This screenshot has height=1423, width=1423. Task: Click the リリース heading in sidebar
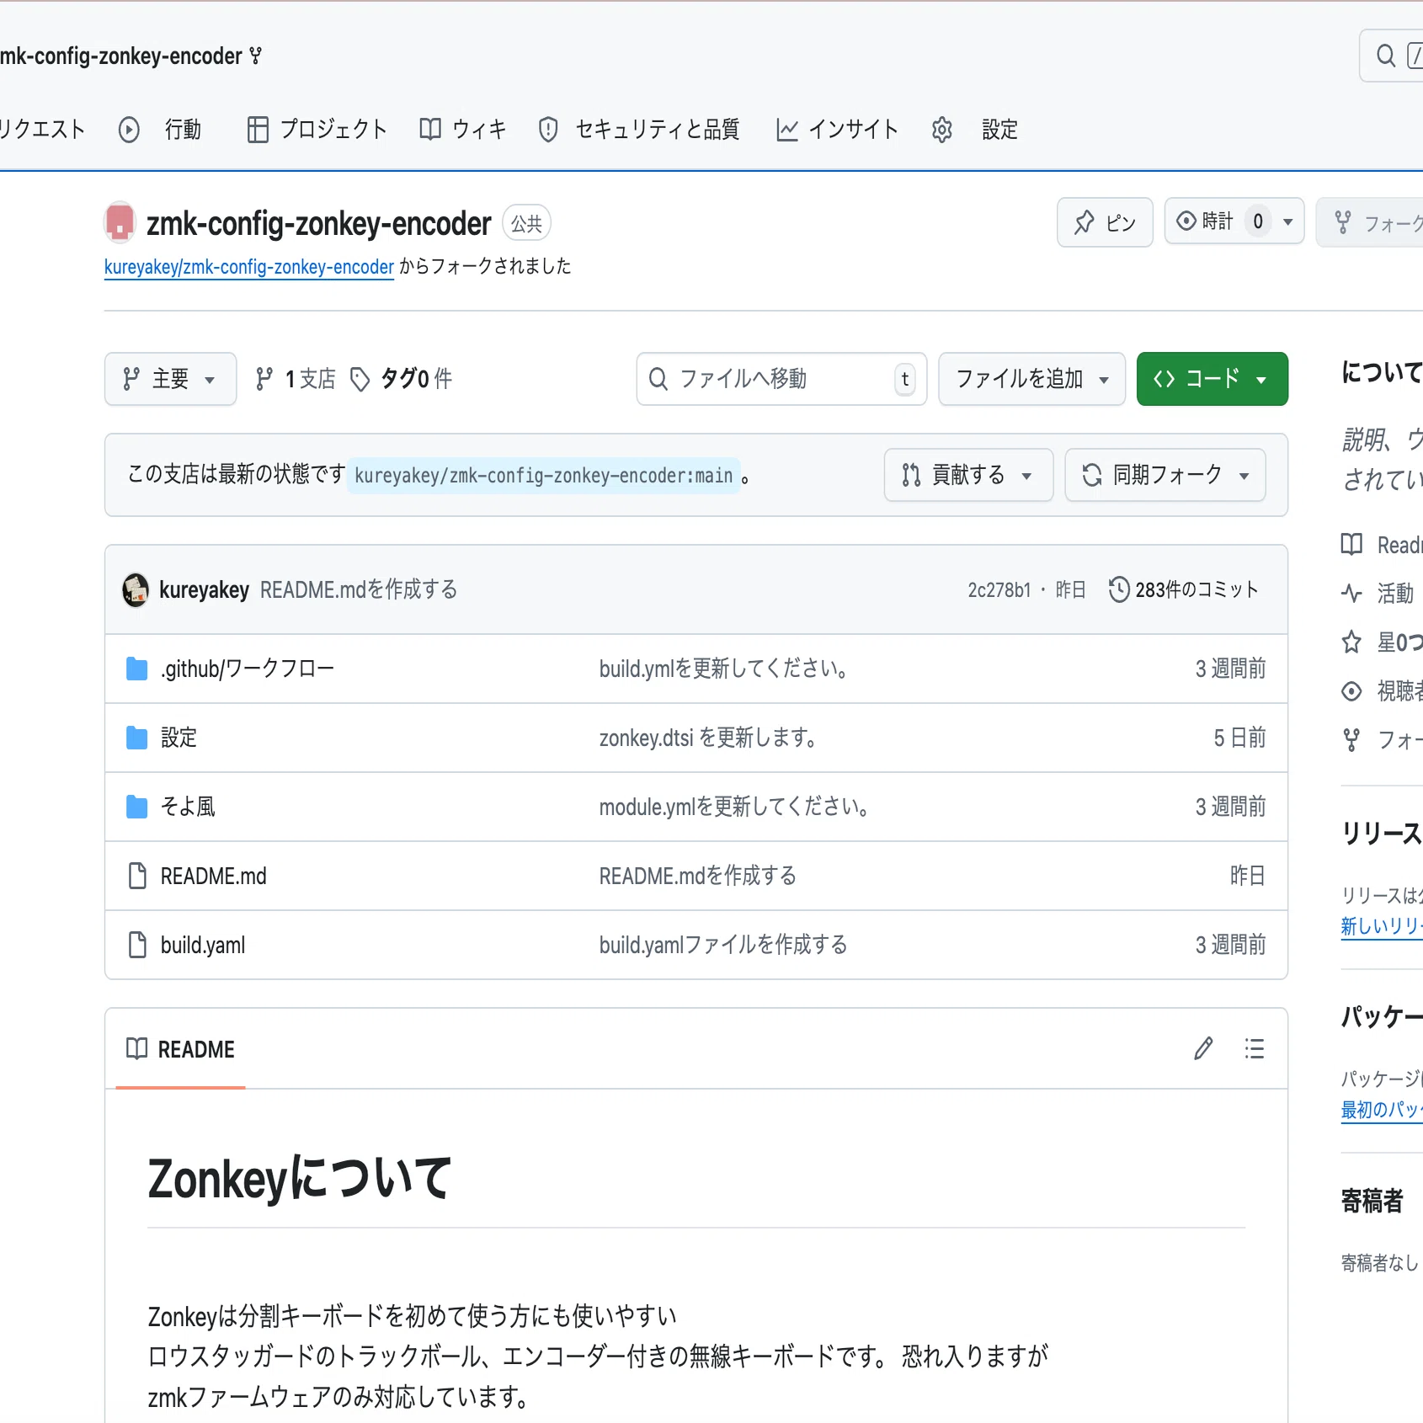[1382, 834]
